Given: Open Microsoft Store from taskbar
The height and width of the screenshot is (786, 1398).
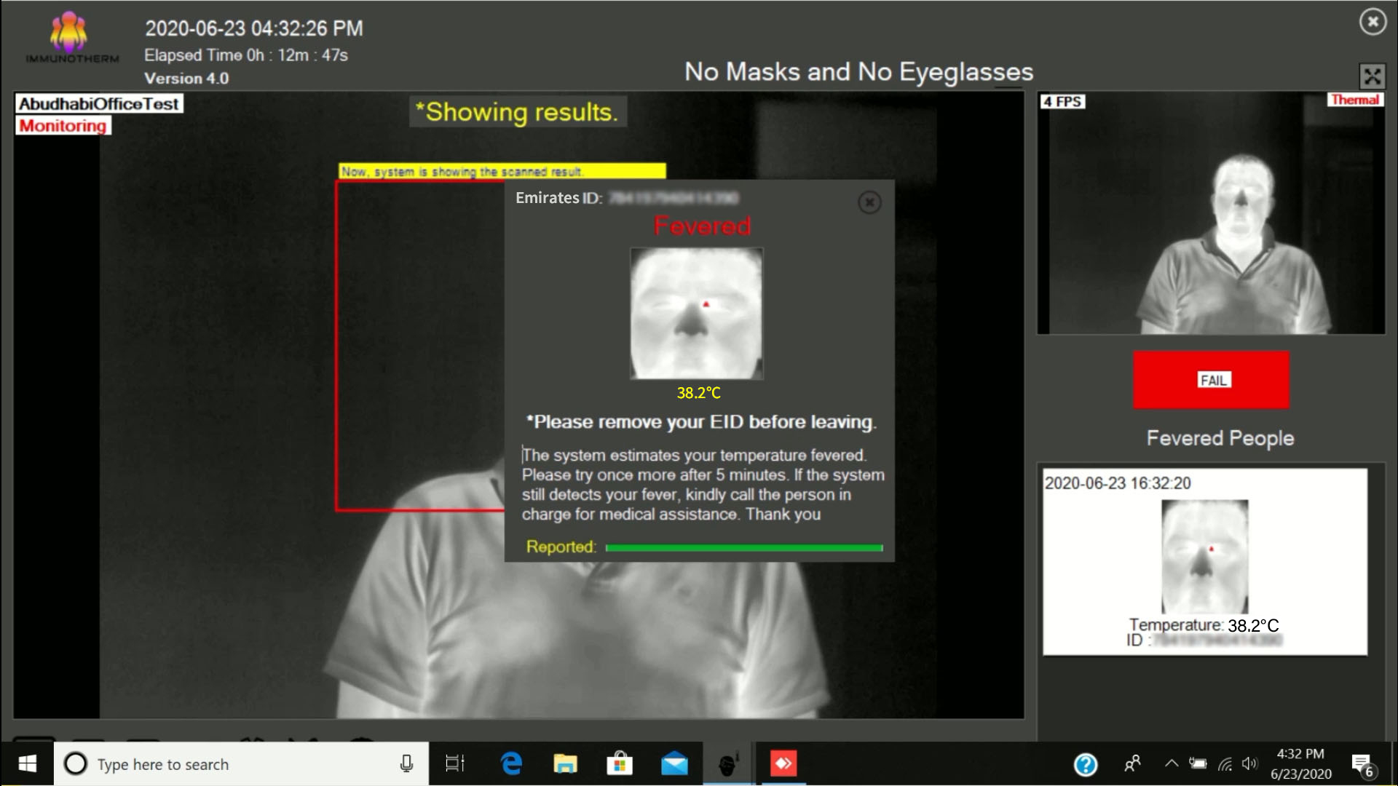Looking at the screenshot, I should (x=620, y=763).
